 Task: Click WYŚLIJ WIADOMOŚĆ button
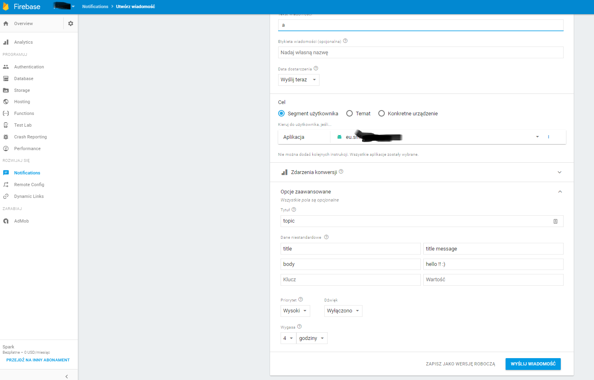(533, 364)
